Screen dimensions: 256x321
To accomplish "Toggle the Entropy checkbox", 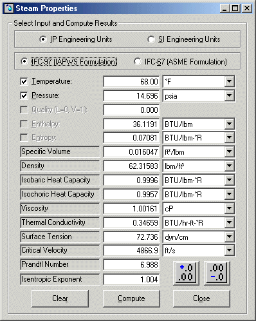I will (24, 137).
